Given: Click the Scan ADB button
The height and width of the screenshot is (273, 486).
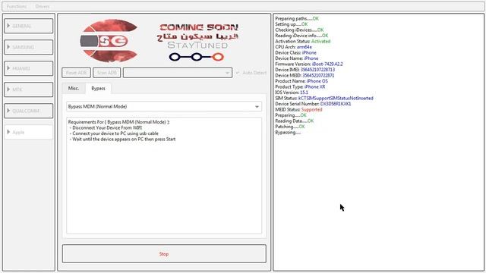Looking at the screenshot, I should tap(106, 73).
